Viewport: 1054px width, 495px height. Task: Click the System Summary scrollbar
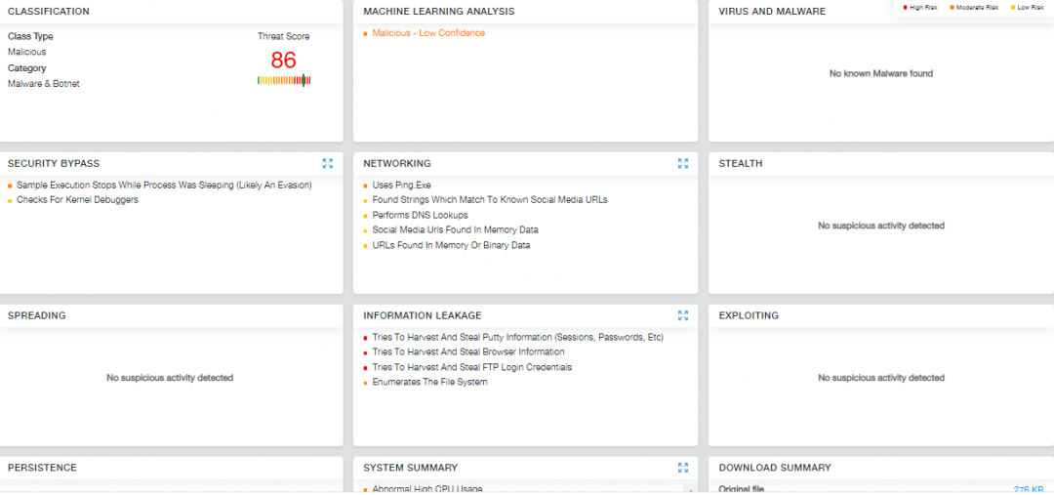(689, 488)
